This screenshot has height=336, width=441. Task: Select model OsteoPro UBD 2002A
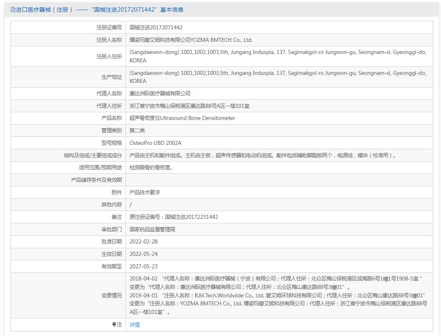click(x=155, y=143)
